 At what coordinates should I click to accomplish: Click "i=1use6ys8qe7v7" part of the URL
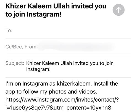tap(28, 108)
